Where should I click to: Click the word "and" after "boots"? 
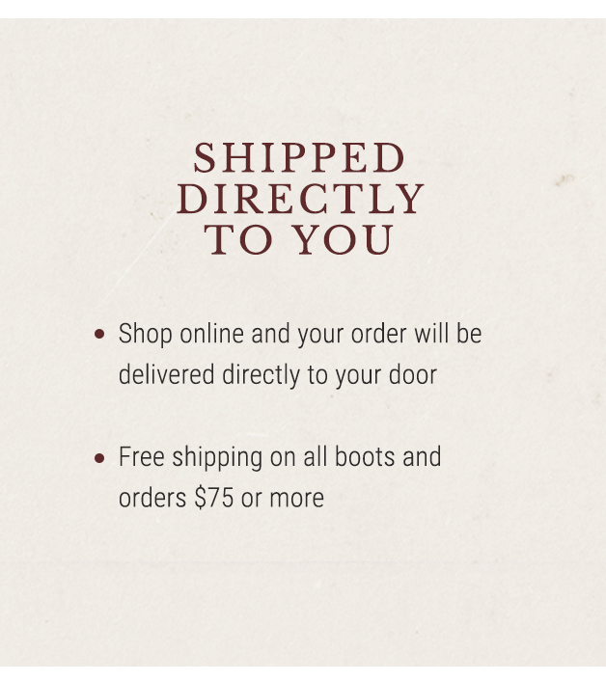422,457
